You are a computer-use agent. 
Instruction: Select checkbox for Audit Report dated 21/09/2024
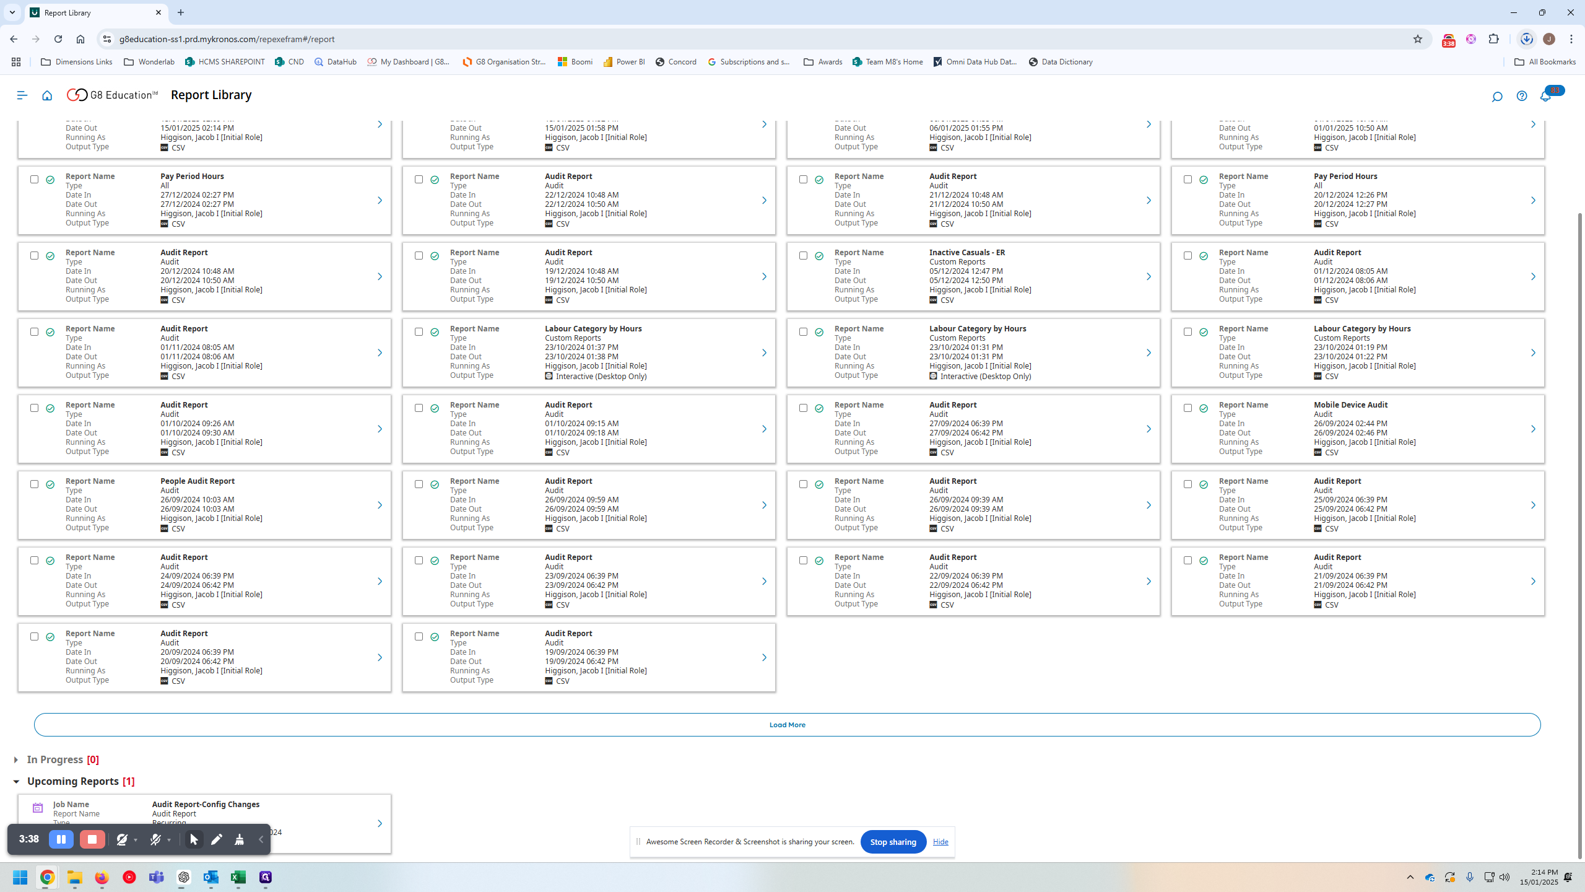[1188, 561]
